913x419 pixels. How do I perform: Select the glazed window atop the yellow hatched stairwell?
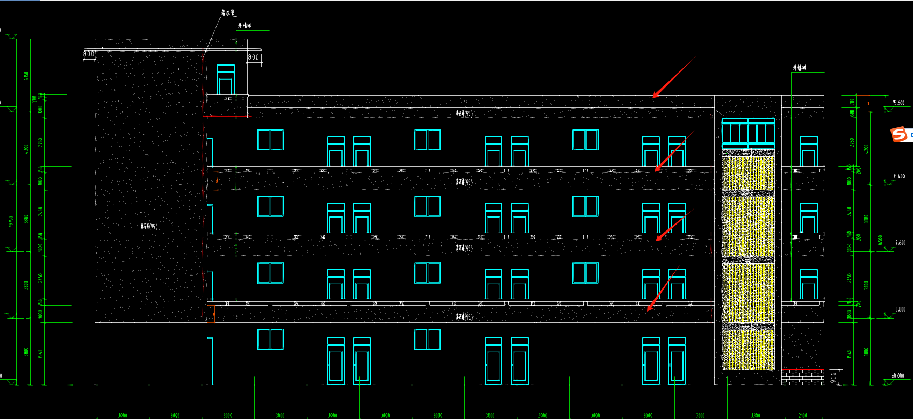[x=748, y=133]
